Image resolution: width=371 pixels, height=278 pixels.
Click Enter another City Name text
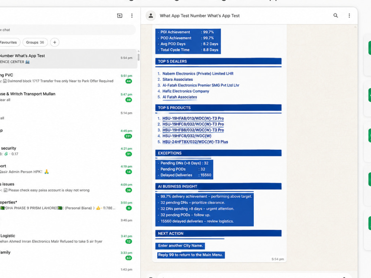click(x=180, y=246)
